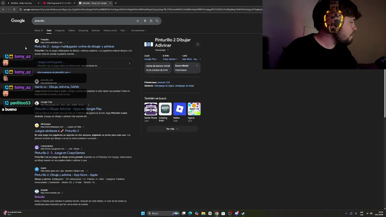Click the Android platform link
The width and height of the screenshot is (386, 217).
pos(161,82)
